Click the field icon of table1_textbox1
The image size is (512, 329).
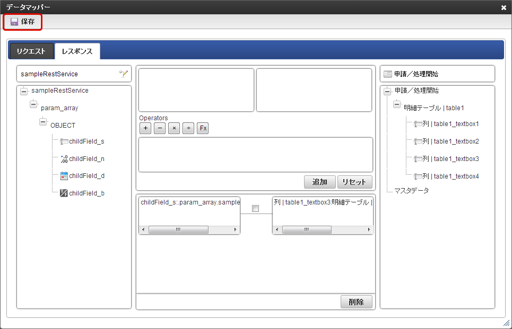[x=418, y=124]
